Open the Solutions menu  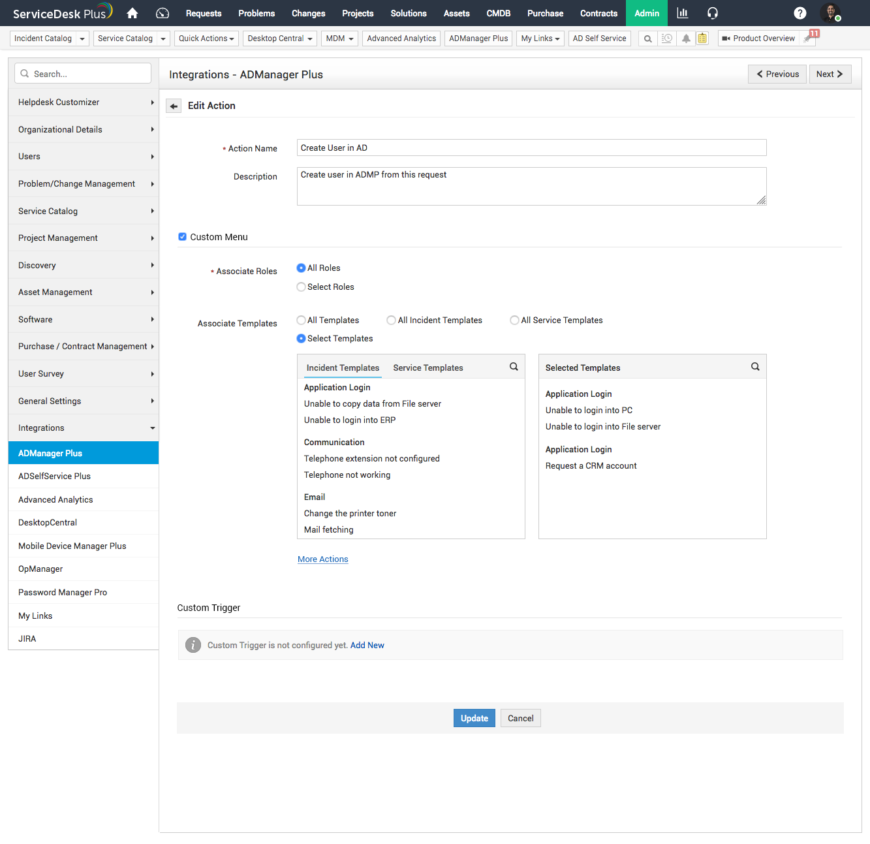tap(409, 13)
